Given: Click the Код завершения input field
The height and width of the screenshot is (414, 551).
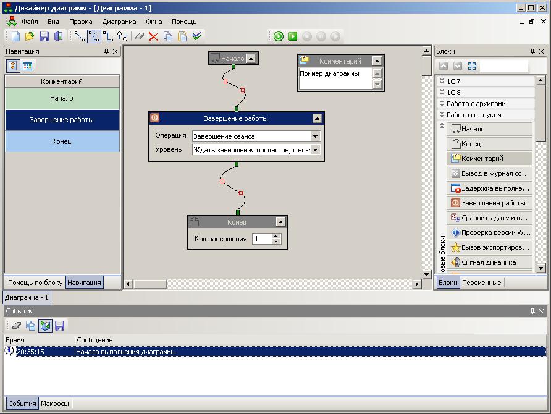Looking at the screenshot, I should 262,239.
